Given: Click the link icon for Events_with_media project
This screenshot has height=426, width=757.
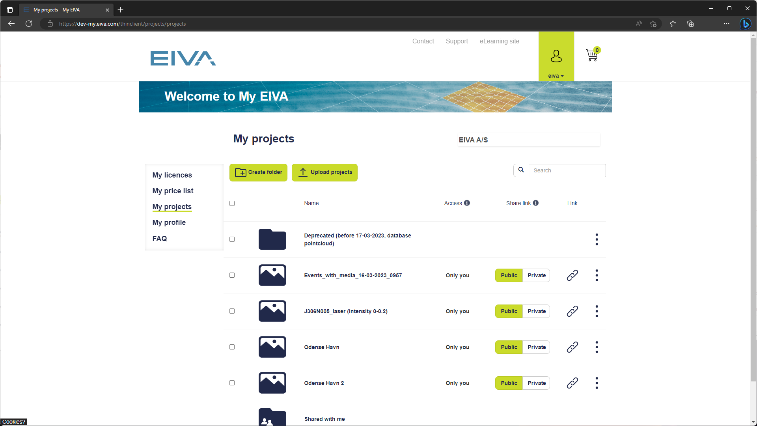Looking at the screenshot, I should coord(572,275).
